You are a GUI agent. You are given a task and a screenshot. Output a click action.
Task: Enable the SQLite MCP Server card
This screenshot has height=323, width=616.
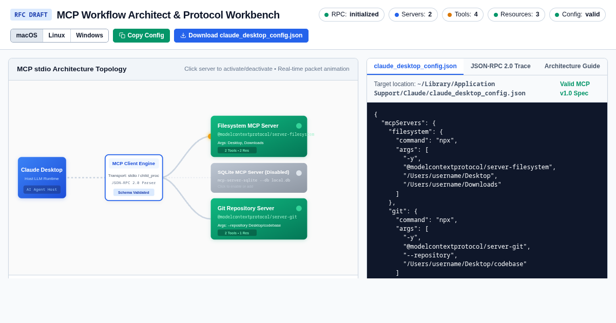point(259,178)
